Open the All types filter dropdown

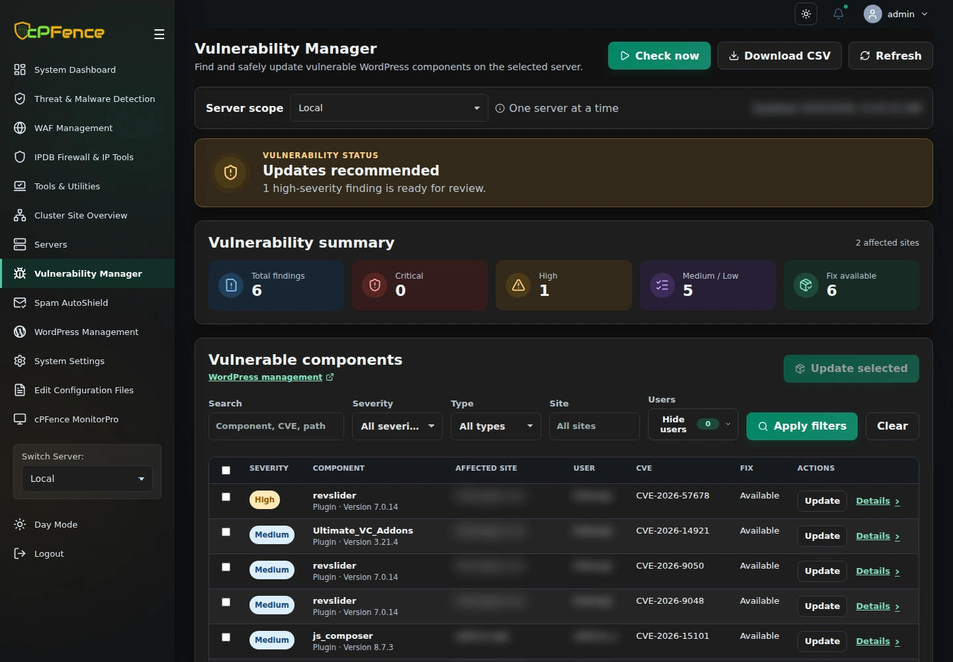point(496,426)
